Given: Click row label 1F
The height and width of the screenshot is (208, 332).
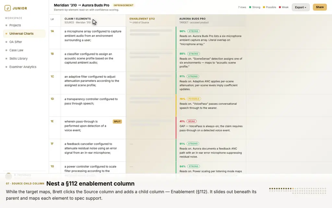Looking at the screenshot, I should tap(52, 144).
